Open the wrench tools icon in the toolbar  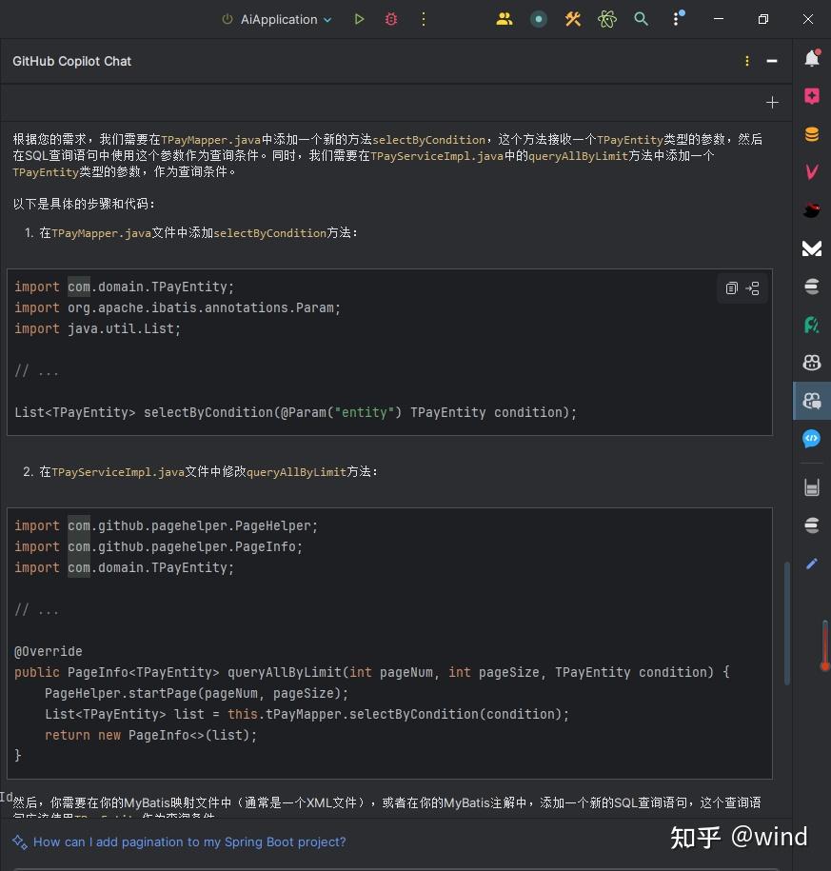click(572, 18)
